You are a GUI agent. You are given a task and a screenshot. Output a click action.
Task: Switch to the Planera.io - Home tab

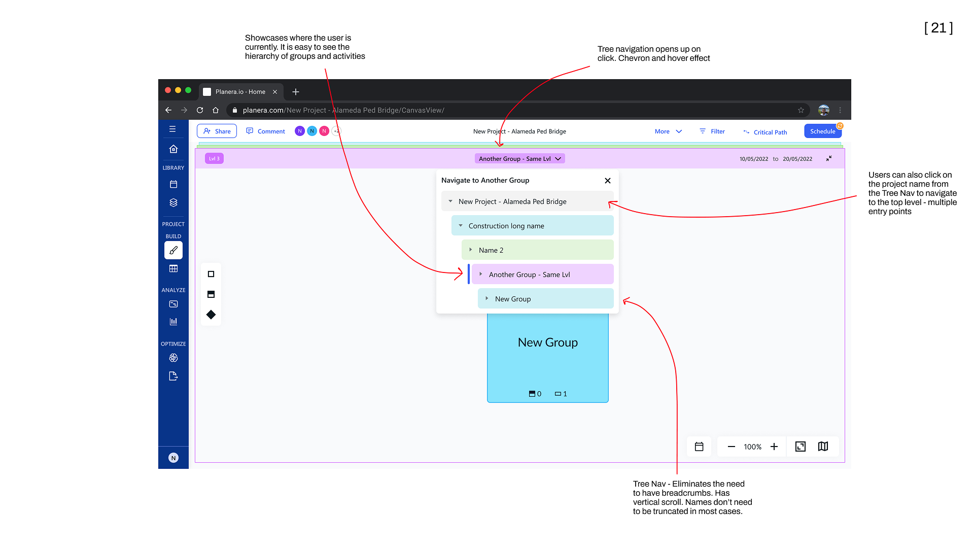click(240, 92)
